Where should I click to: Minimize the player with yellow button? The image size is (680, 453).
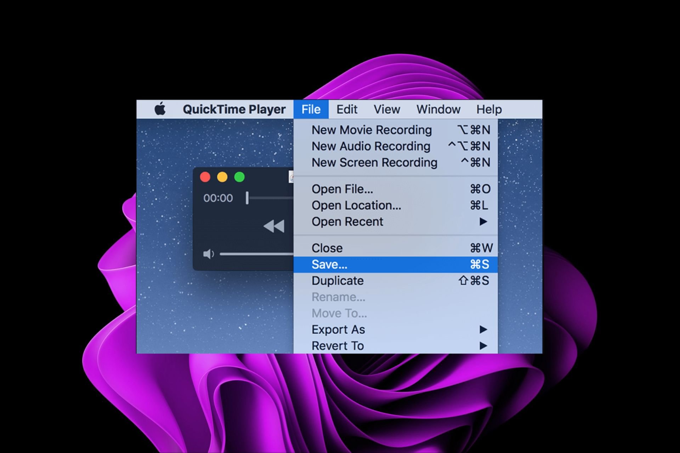[x=222, y=177]
